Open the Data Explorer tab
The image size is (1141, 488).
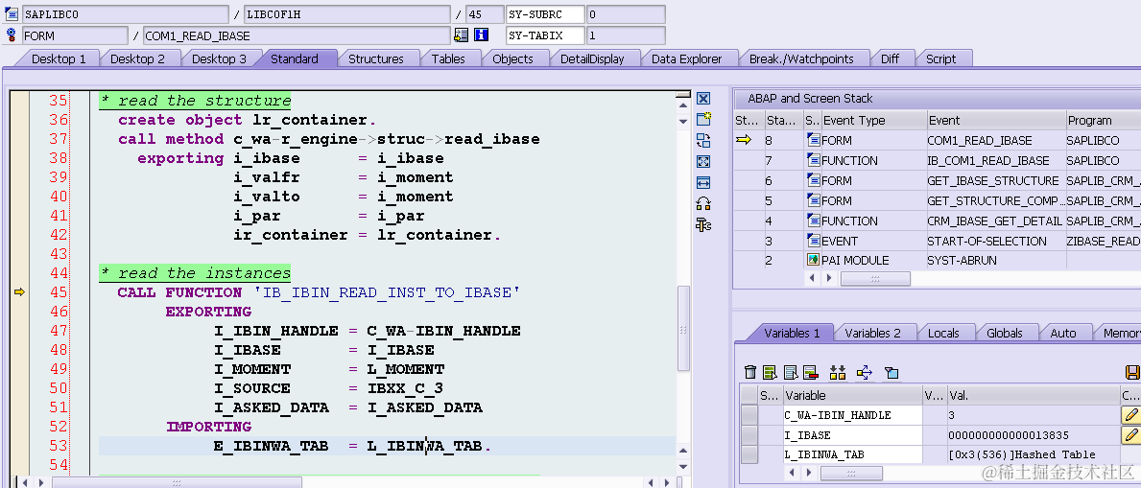coord(687,58)
